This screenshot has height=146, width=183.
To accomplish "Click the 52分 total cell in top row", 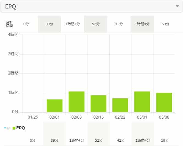I will pyautogui.click(x=96, y=24).
